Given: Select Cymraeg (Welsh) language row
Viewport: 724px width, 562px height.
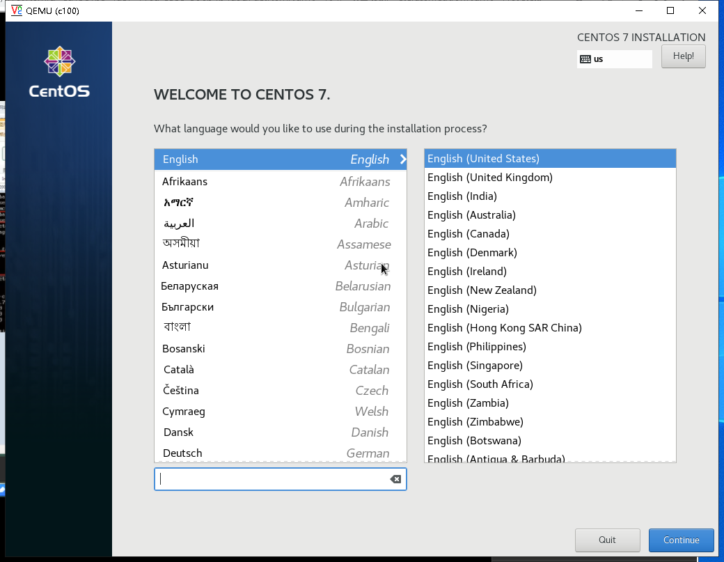Looking at the screenshot, I should (x=281, y=412).
